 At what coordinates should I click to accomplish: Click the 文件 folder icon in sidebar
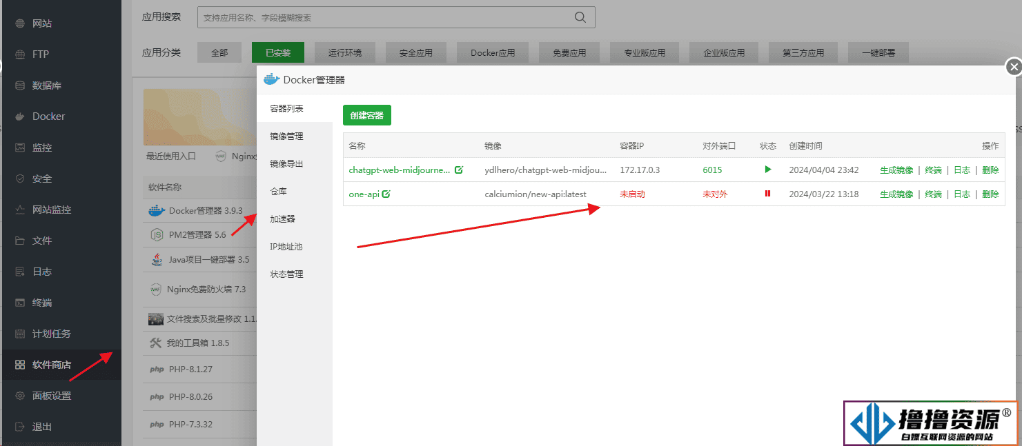[x=20, y=241]
